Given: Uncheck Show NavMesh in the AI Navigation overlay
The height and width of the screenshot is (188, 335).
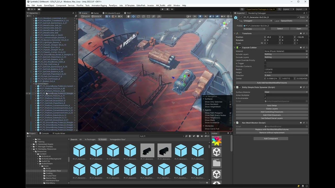Looking at the screenshot, I should click(230, 104).
